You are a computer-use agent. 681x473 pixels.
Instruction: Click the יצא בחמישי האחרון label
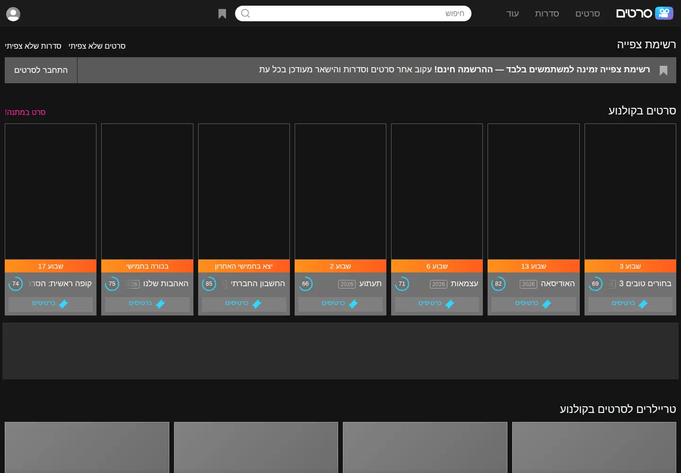[244, 266]
